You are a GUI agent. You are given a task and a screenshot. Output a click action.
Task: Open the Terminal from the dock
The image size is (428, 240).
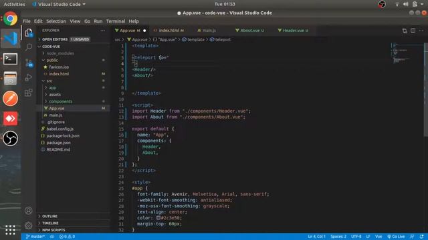coord(11,59)
